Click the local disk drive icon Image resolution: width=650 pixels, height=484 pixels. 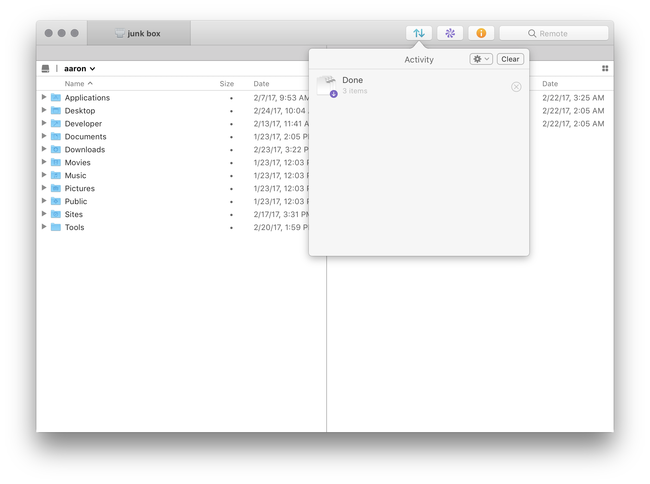(x=45, y=68)
